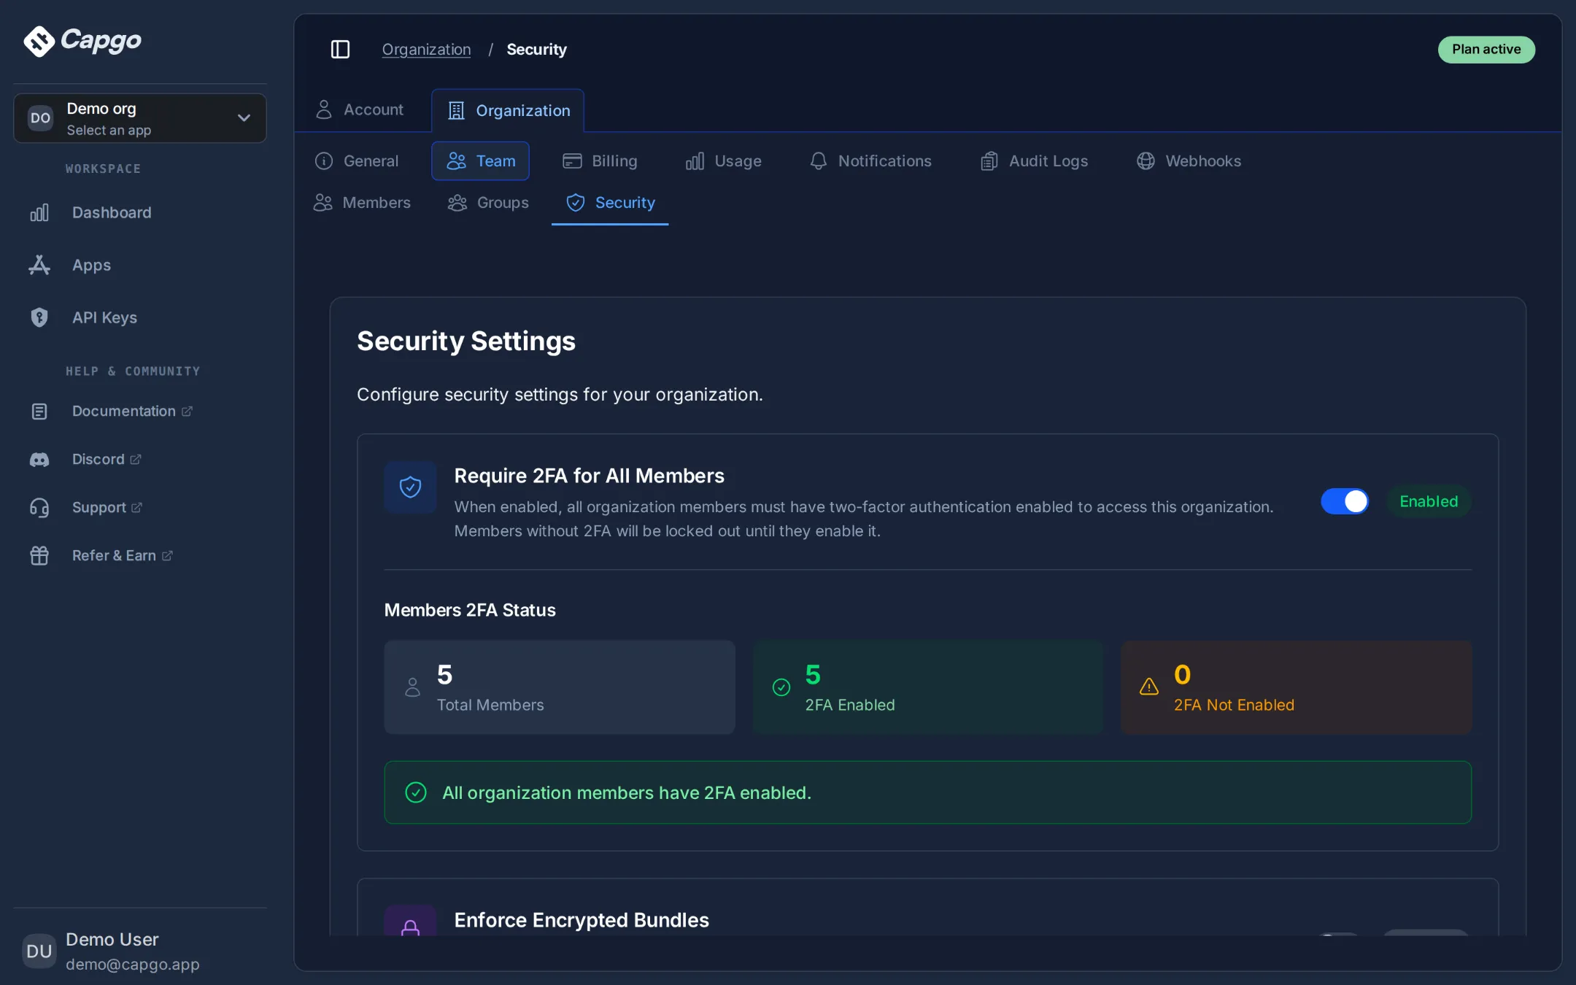
Task: Click the API Keys shield icon
Action: [x=39, y=317]
